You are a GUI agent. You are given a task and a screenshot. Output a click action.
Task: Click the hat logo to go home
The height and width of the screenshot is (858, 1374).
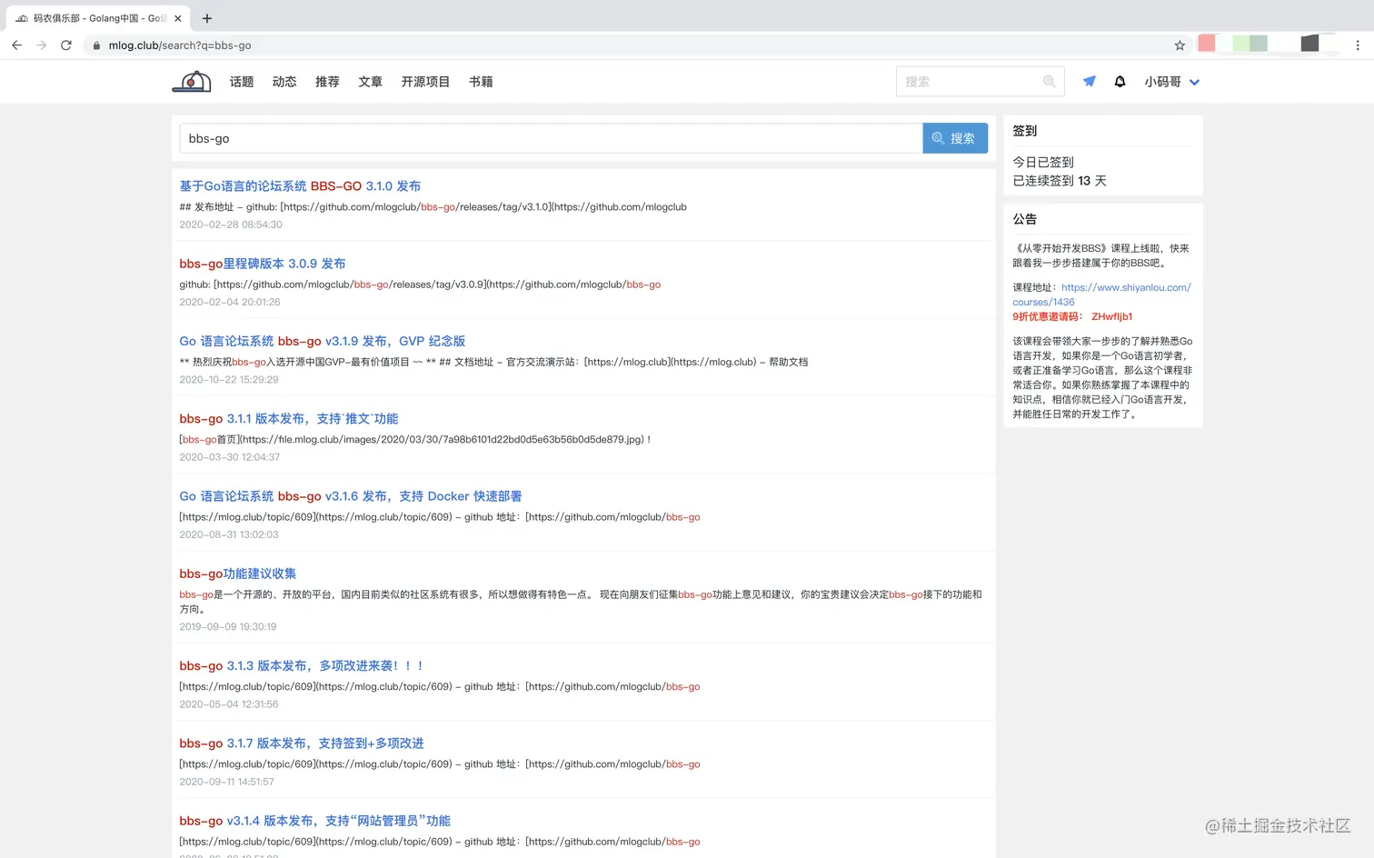192,81
